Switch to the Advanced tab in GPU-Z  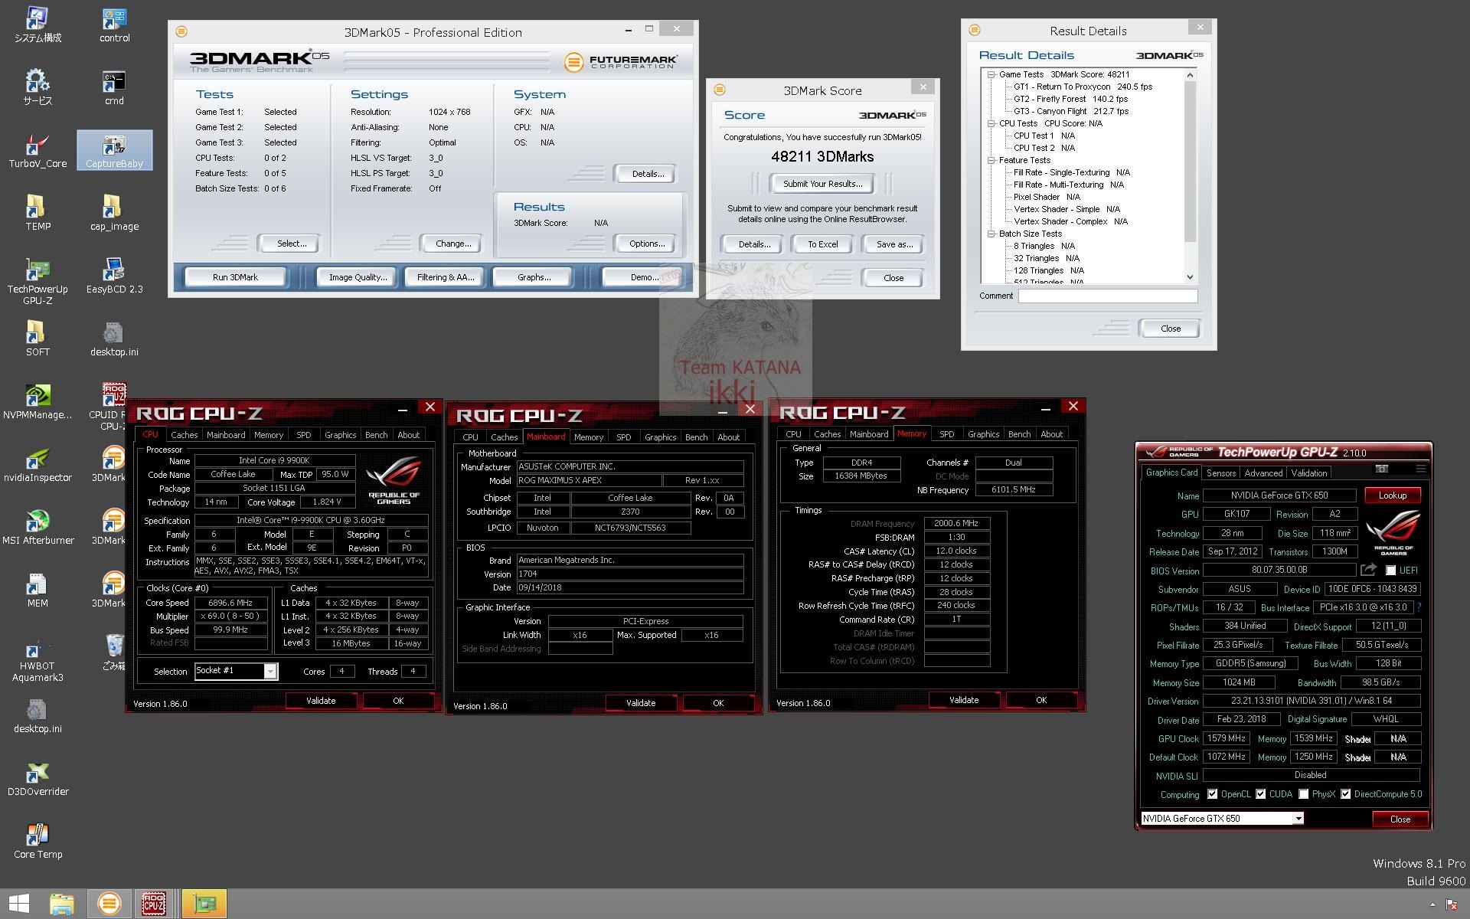click(x=1263, y=473)
